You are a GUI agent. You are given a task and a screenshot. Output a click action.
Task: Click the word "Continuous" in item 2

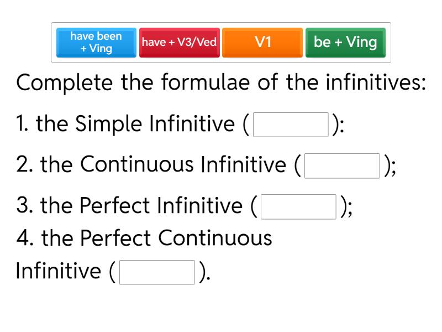(136, 165)
